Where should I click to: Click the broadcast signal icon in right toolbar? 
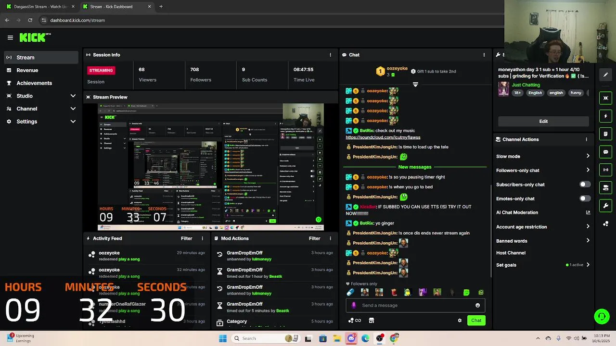click(605, 170)
